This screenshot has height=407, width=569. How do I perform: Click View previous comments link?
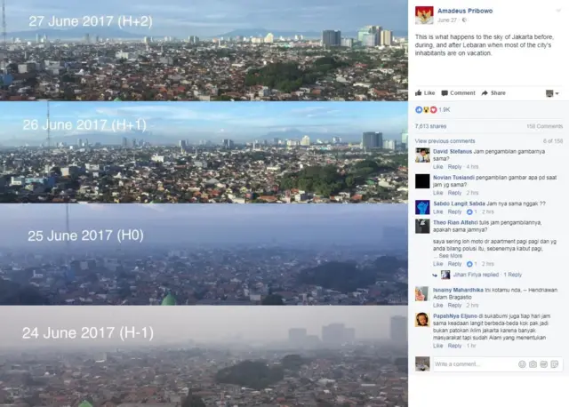(x=445, y=141)
